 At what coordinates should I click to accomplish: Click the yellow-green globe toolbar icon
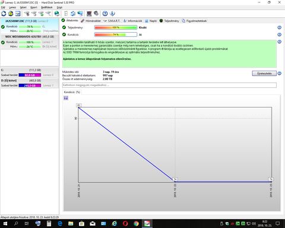pos(11,14)
